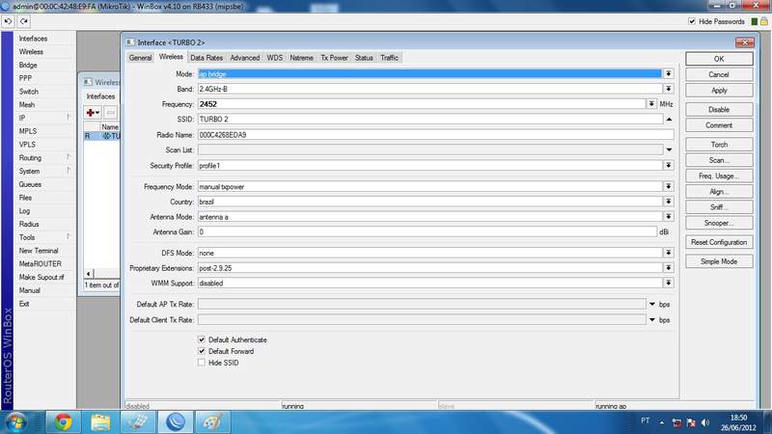Screen dimensions: 772x434
Task: Click the Windows Start orb
Action: click(15, 422)
